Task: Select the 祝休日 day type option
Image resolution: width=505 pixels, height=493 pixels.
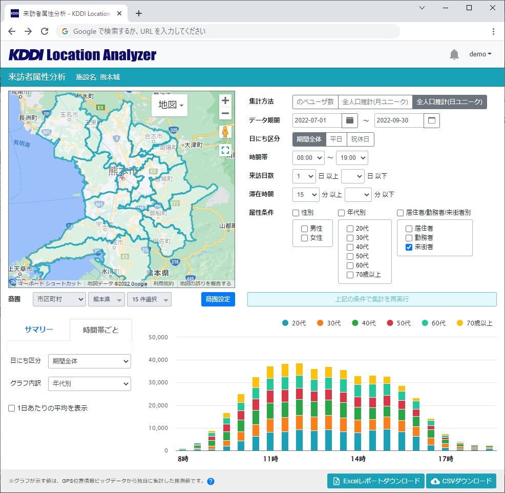Action: click(360, 139)
